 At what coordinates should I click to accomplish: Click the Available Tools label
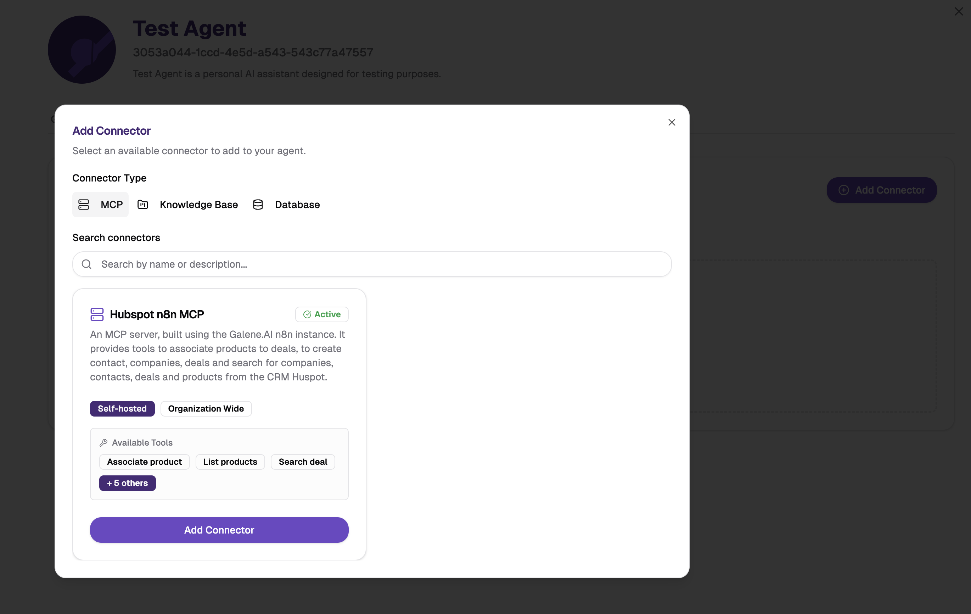pos(142,442)
